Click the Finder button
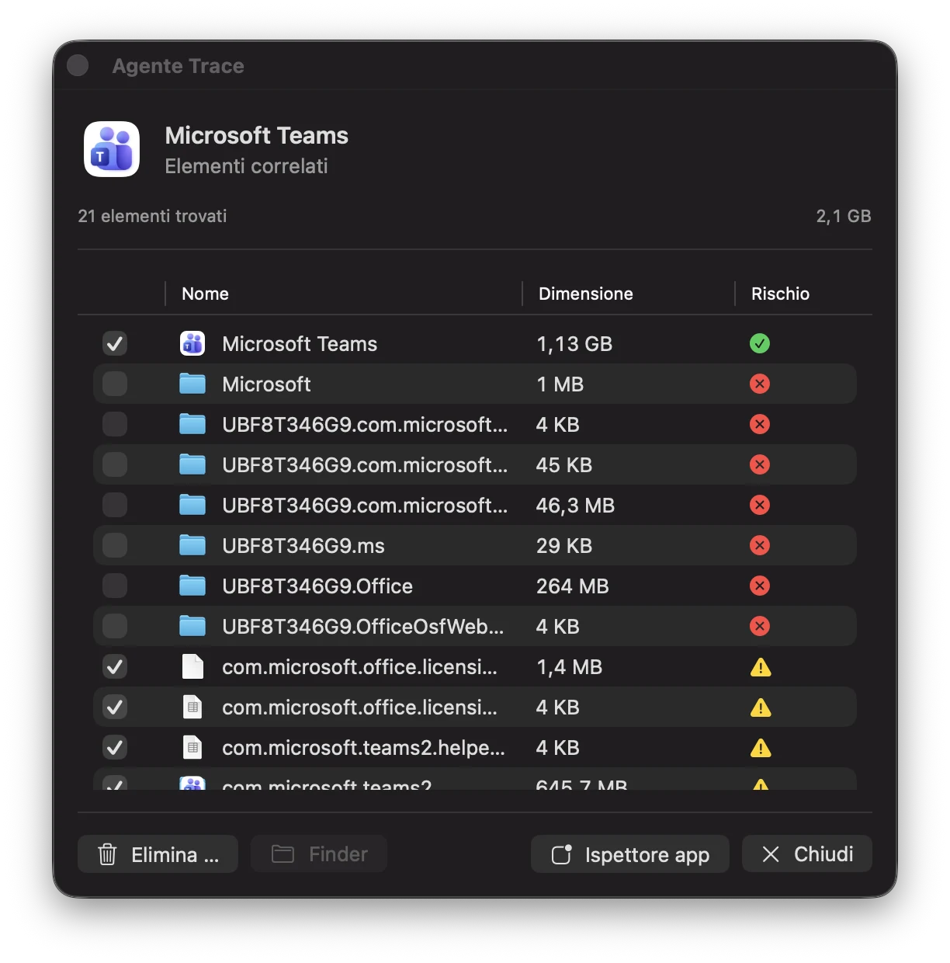This screenshot has width=950, height=963. click(x=319, y=854)
